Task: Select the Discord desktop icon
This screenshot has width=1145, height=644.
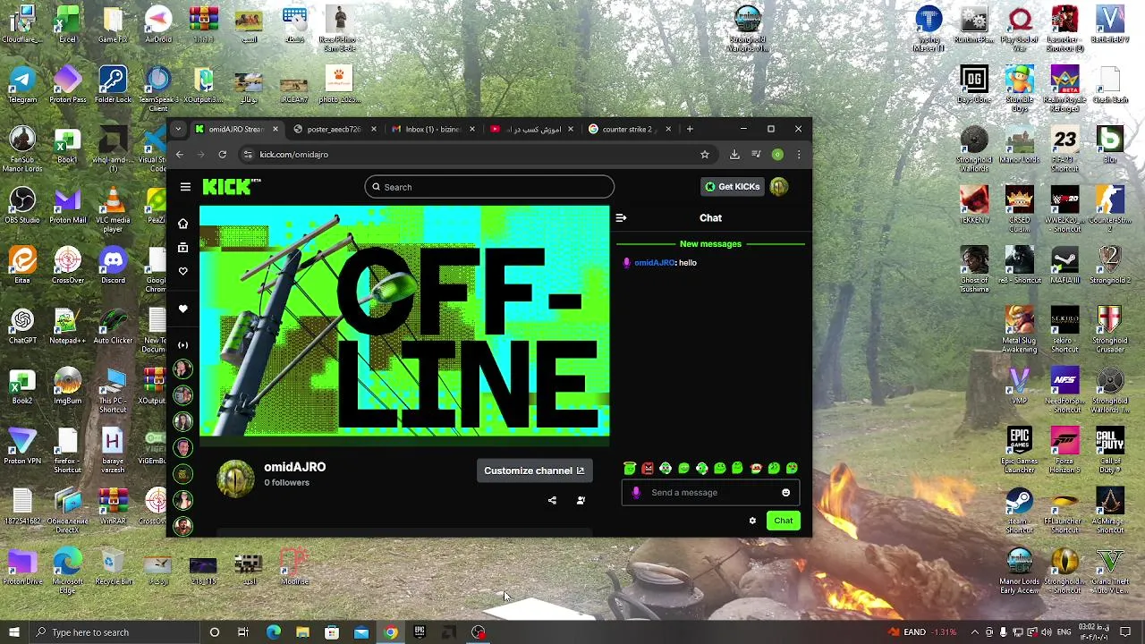Action: [x=113, y=266]
